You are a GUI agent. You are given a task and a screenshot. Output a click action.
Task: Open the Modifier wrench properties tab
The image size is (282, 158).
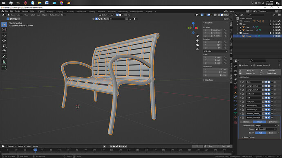(235, 97)
